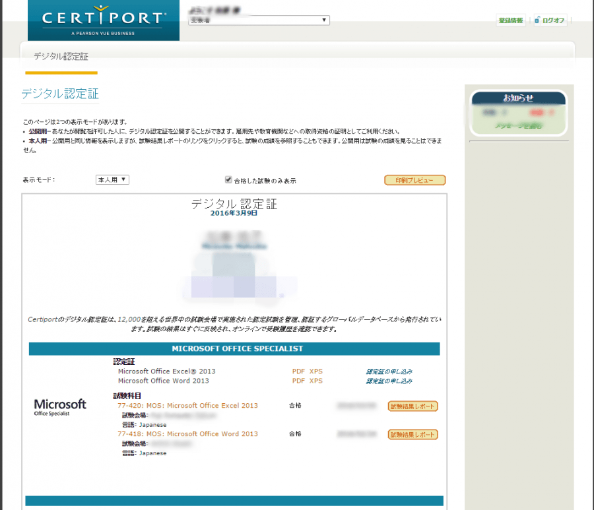Select the デジタル認定証 tab
Image resolution: width=594 pixels, height=510 pixels.
pos(61,57)
